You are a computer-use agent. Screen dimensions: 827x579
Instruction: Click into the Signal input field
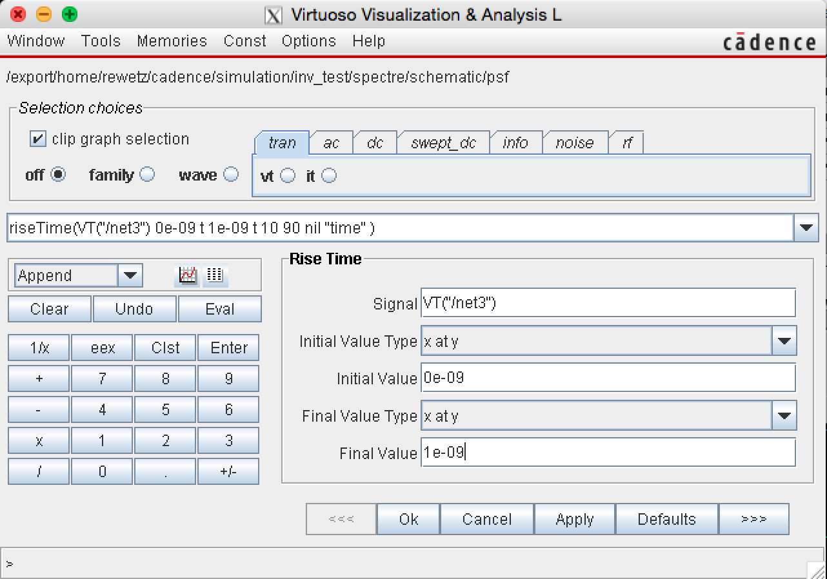[608, 303]
